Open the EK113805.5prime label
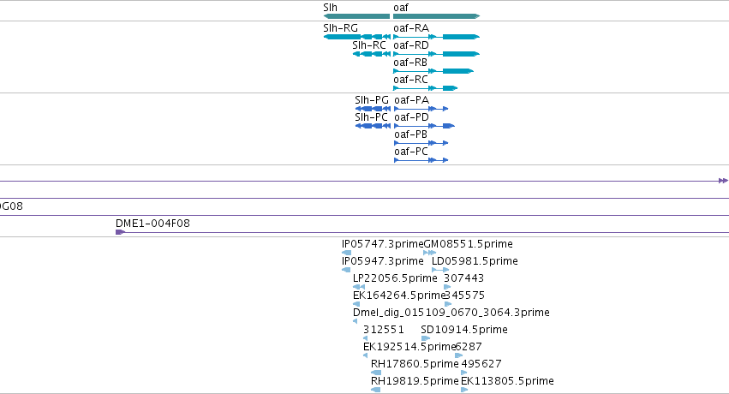This screenshot has height=394, width=729. pos(507,381)
